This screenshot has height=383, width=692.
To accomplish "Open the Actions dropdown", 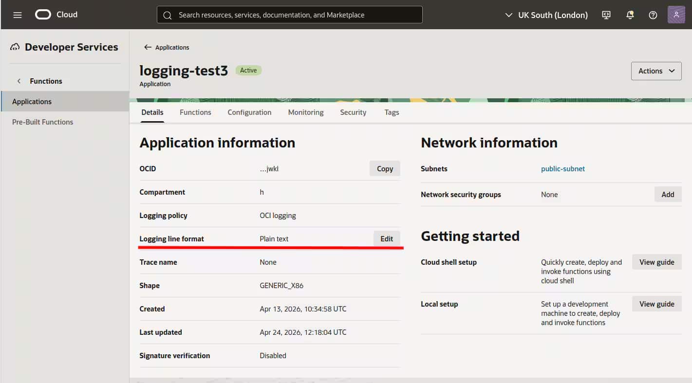I will (x=656, y=71).
